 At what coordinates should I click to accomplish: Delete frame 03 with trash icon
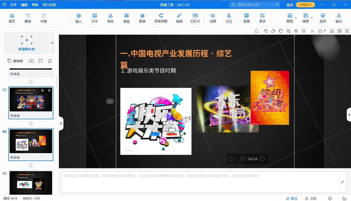[49, 90]
